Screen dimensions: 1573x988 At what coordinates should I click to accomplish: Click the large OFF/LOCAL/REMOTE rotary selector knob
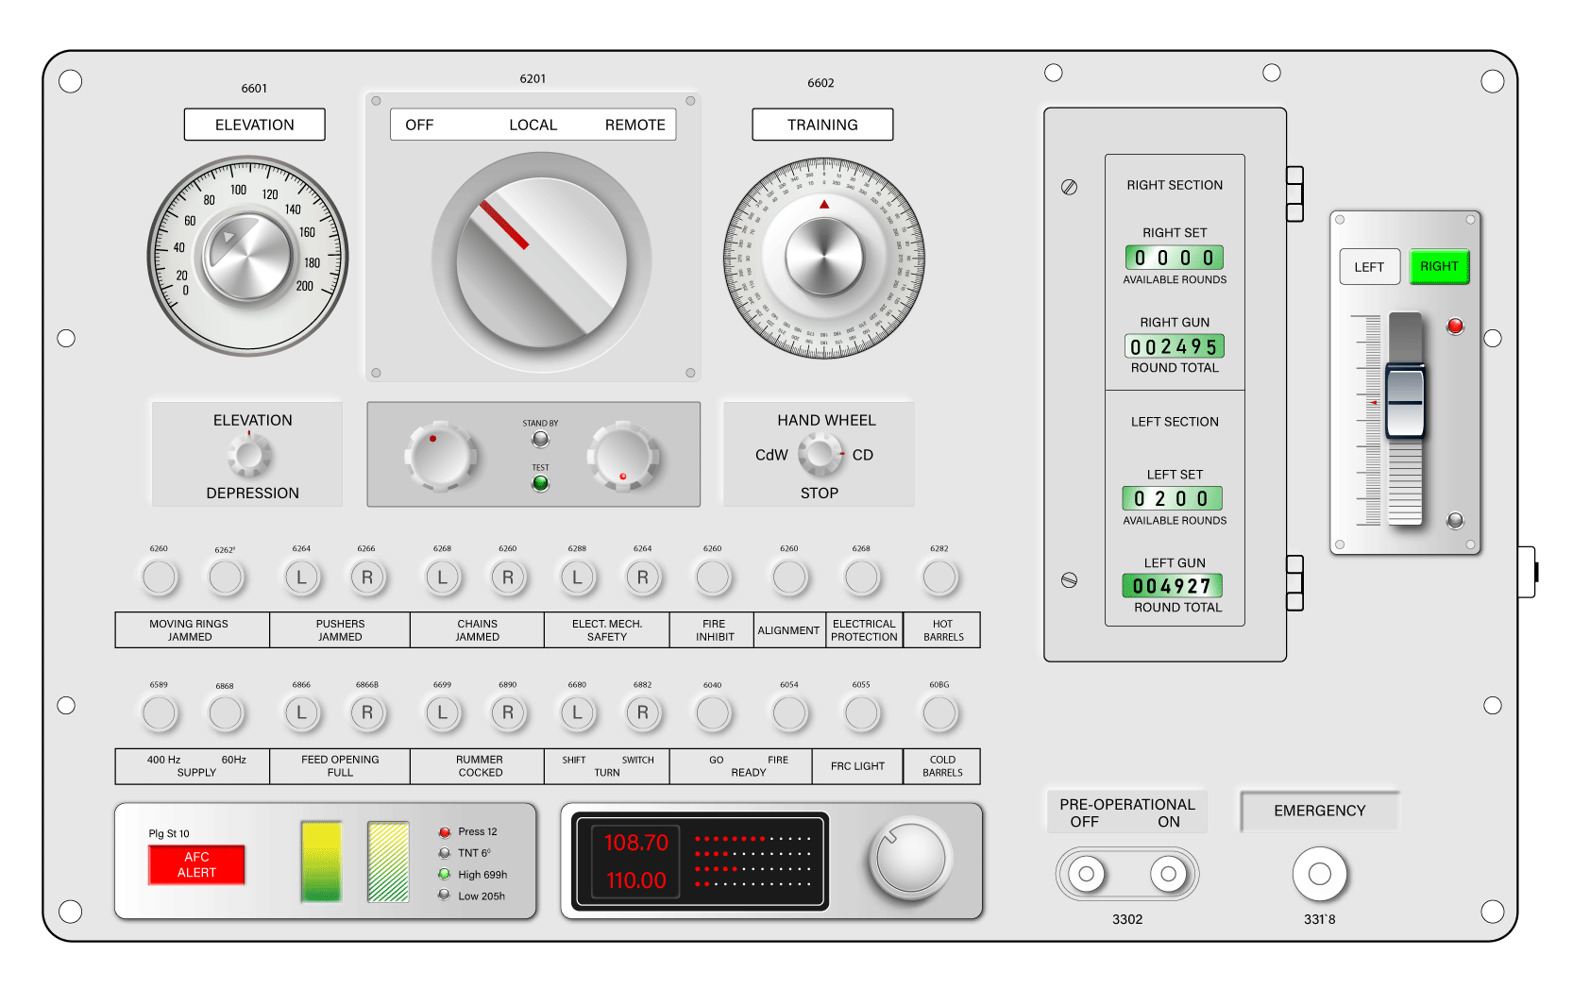tap(541, 261)
